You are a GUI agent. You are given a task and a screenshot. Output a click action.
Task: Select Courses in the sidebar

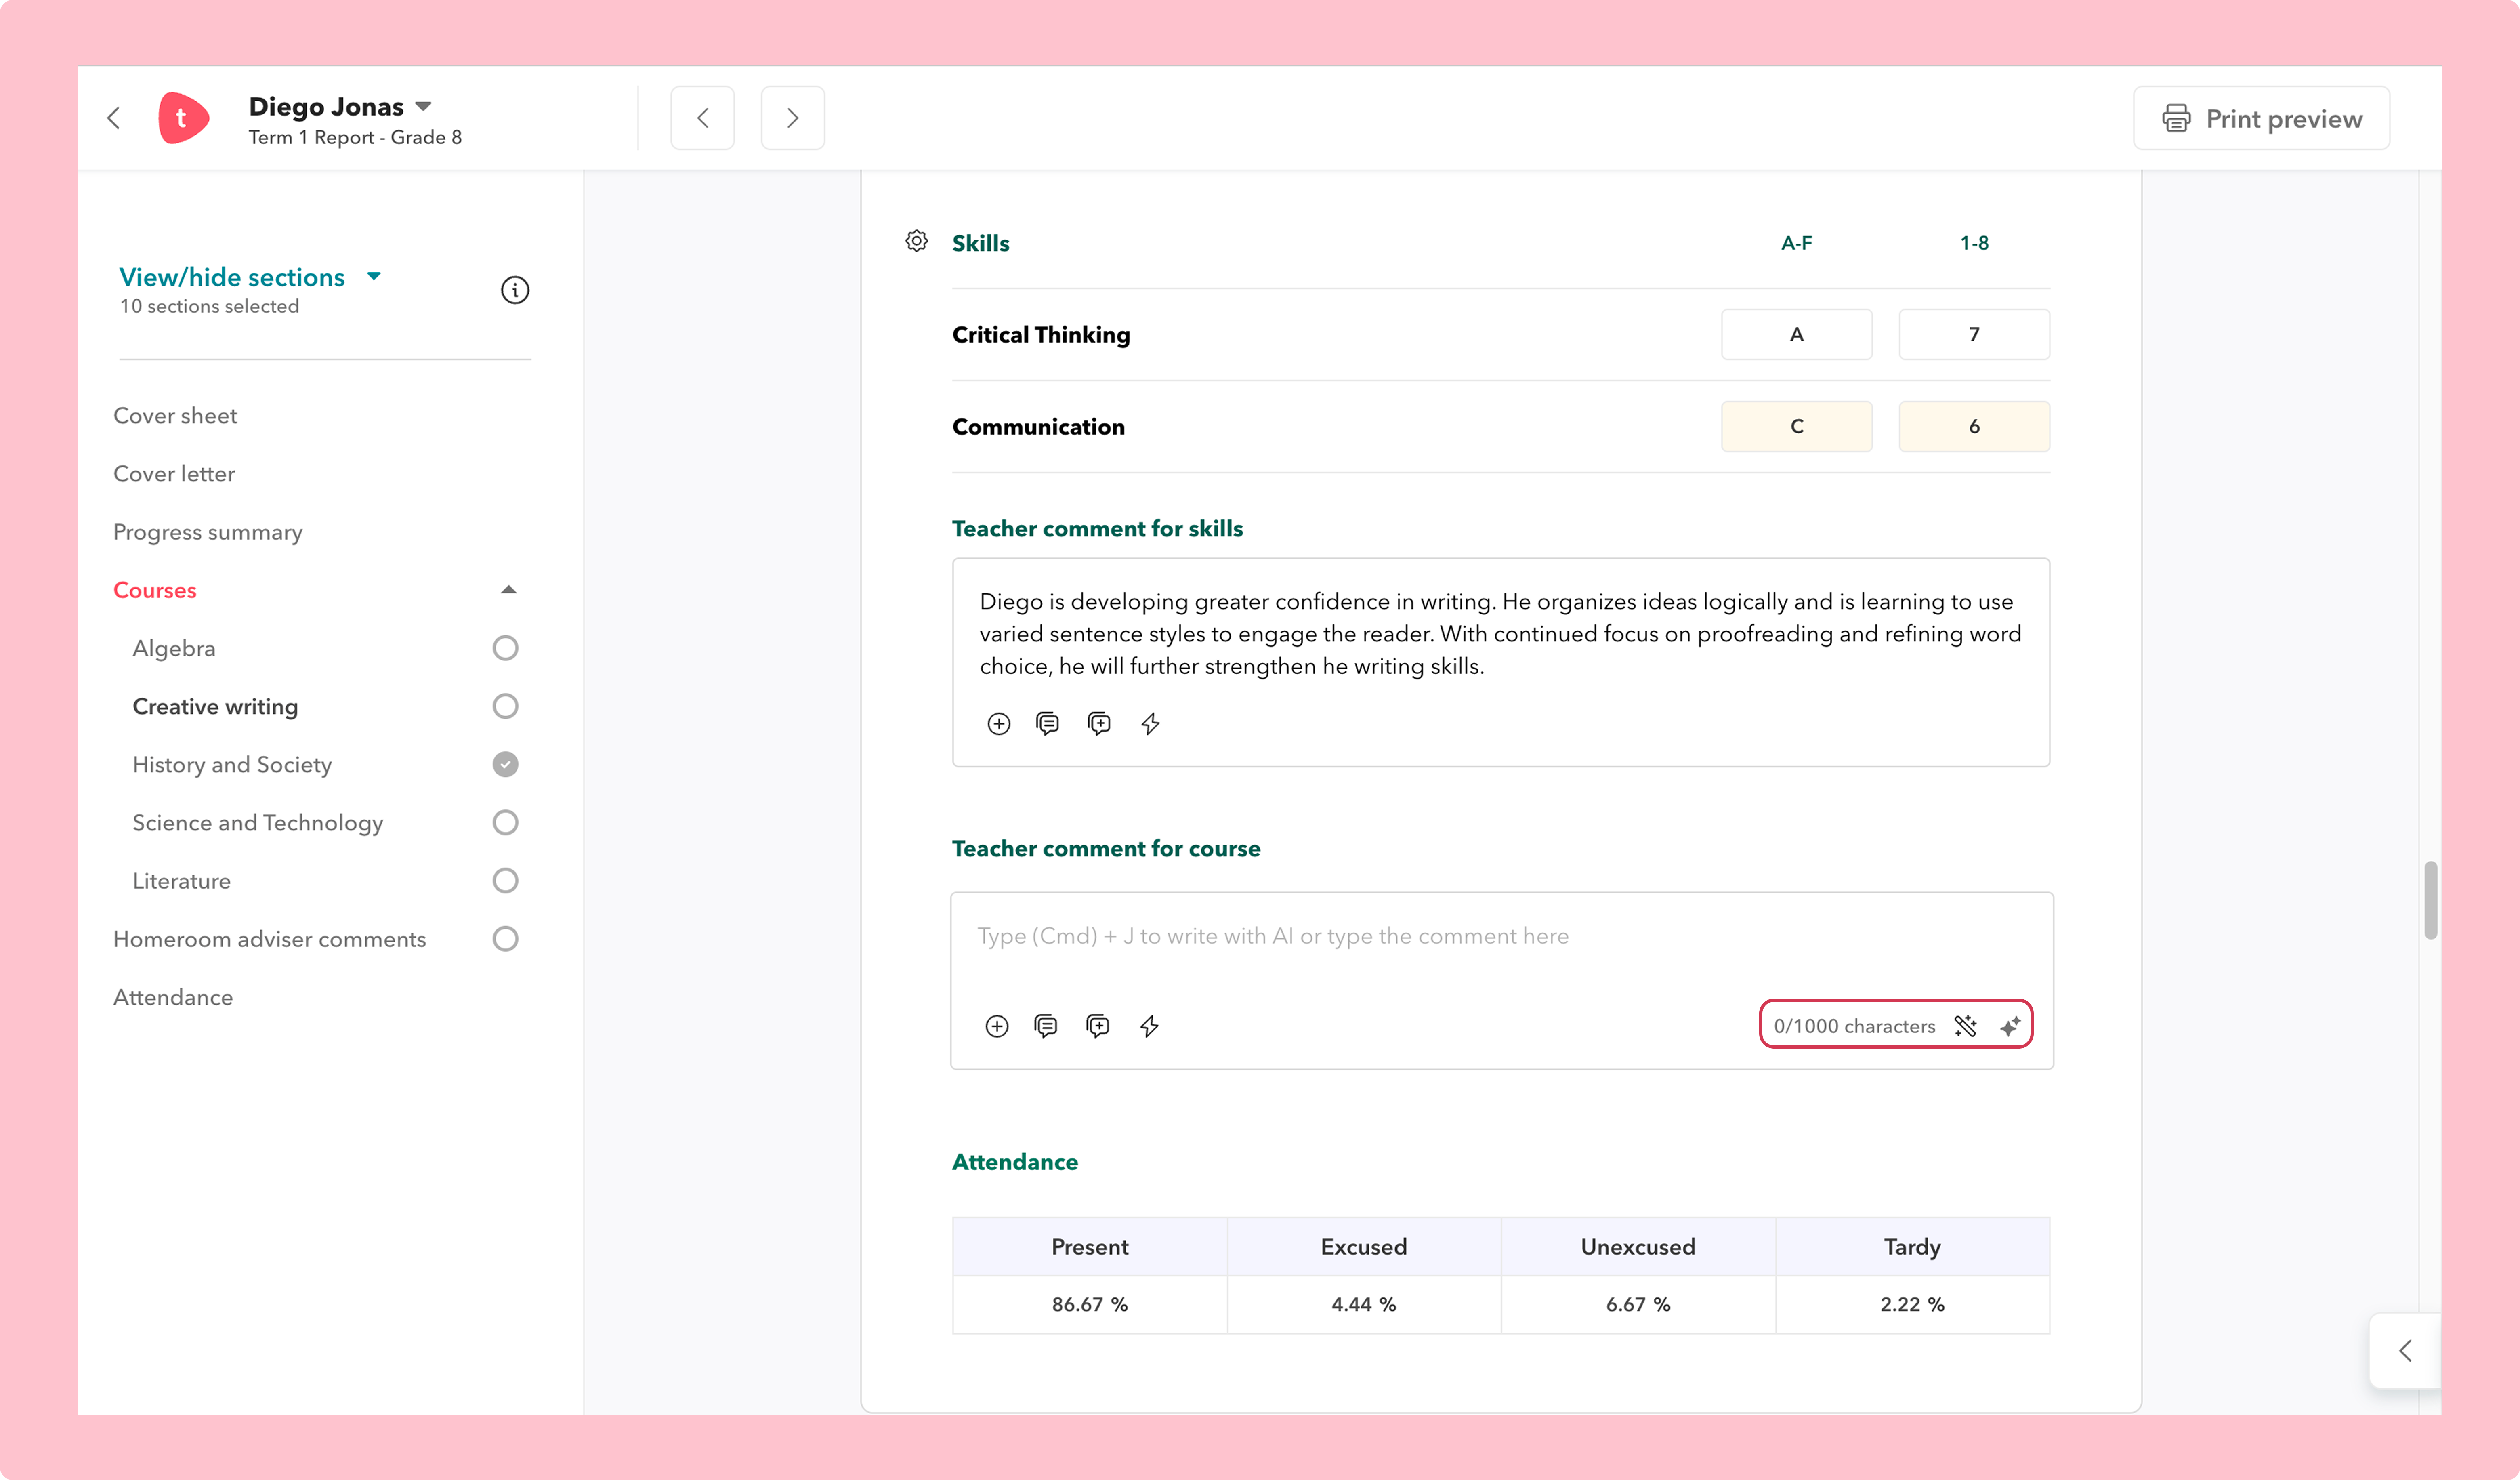click(155, 590)
